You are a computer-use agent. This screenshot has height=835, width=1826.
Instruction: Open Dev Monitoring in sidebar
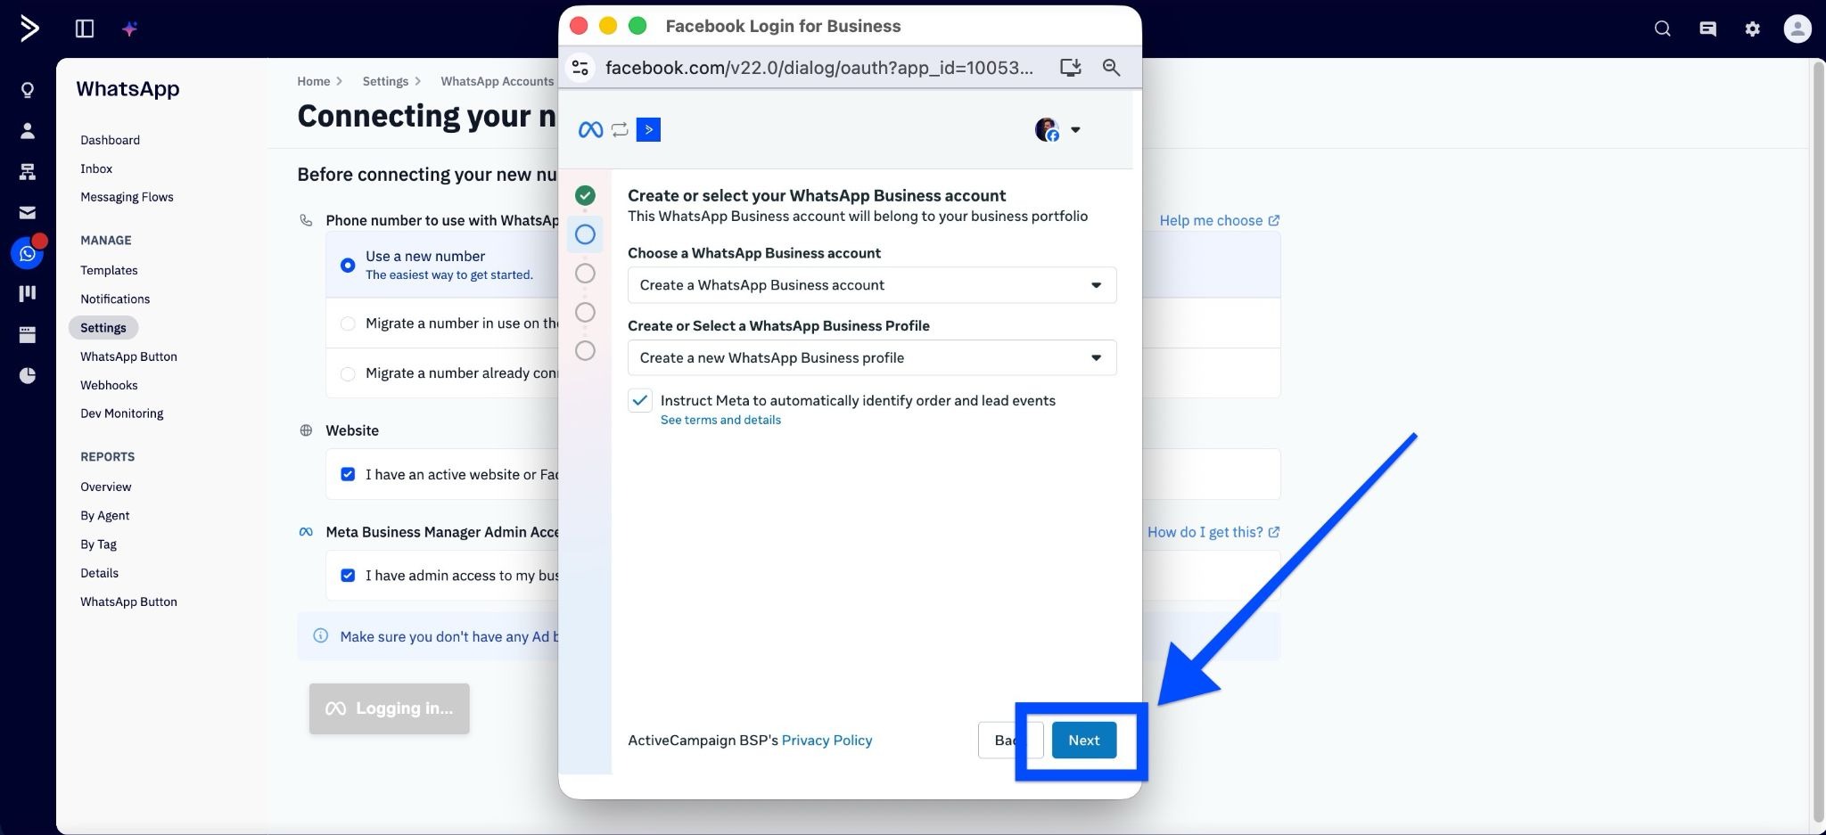(122, 413)
